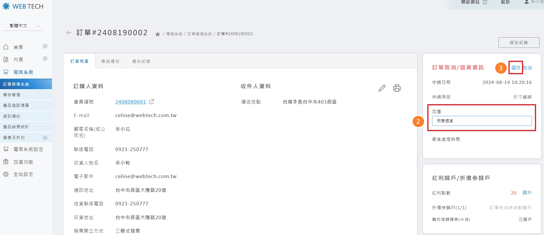Switch to the 通知紀錄 tab
Screen dimensions: 544x235
coord(141,61)
